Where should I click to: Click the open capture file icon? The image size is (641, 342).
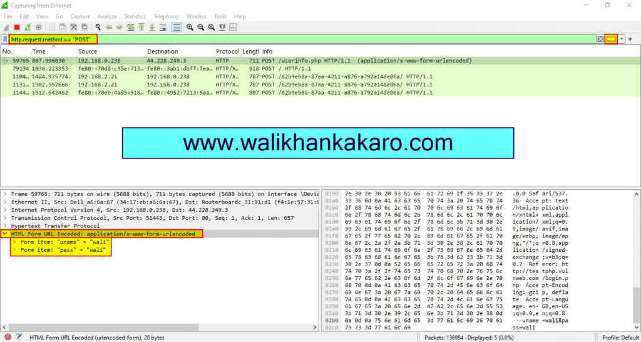point(53,28)
